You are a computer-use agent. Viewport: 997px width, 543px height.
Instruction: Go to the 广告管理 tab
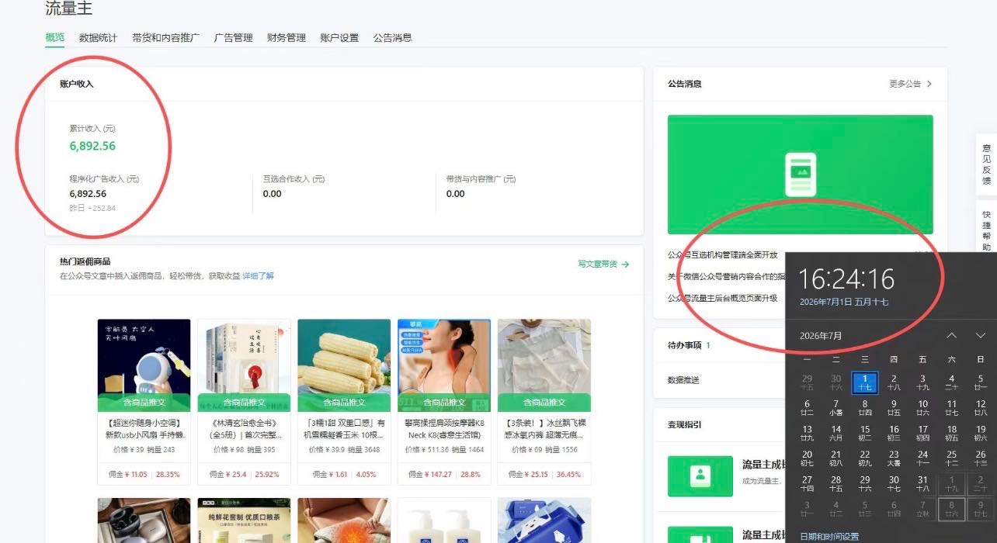(x=233, y=37)
